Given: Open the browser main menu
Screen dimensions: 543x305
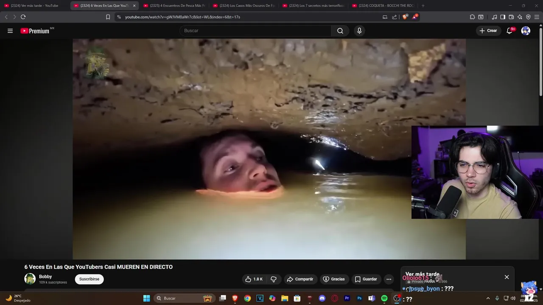Looking at the screenshot, I should click(537, 17).
